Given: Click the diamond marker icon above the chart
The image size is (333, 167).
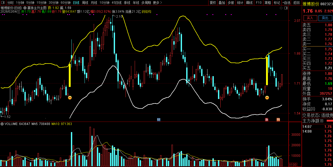Looking at the screenshot, I should (281, 8).
